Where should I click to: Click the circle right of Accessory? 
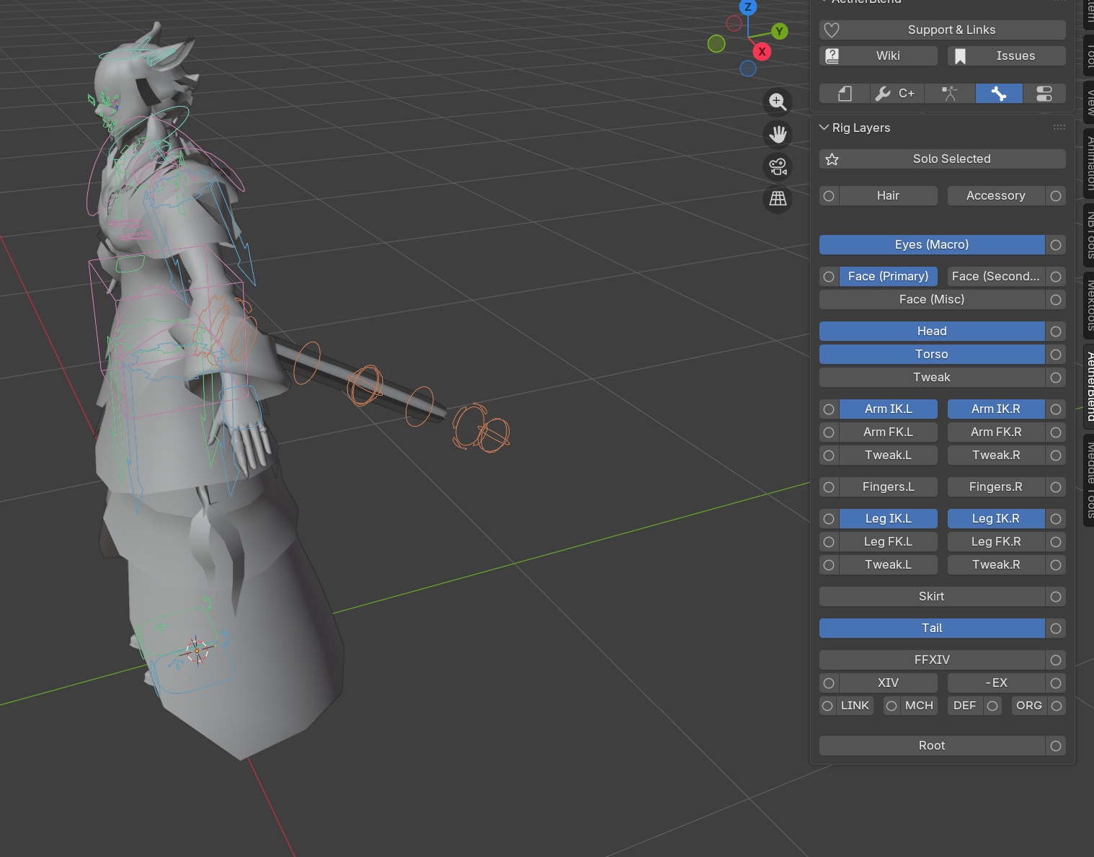point(1056,196)
